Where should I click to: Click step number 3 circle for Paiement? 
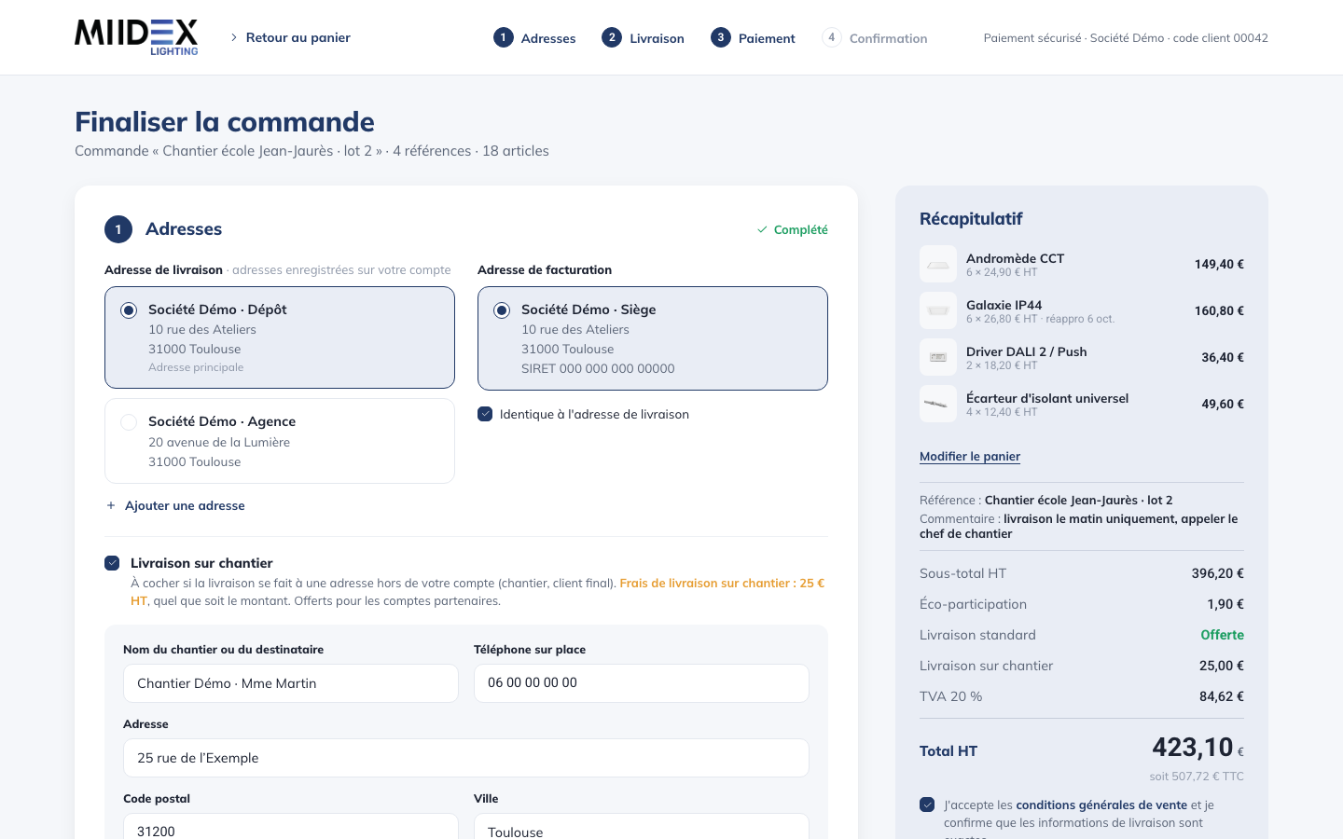click(x=721, y=37)
